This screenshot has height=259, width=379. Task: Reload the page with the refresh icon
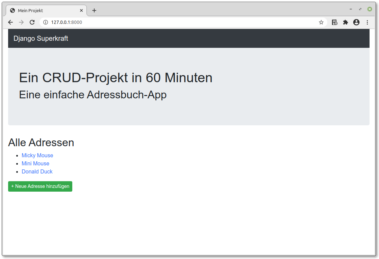point(32,23)
